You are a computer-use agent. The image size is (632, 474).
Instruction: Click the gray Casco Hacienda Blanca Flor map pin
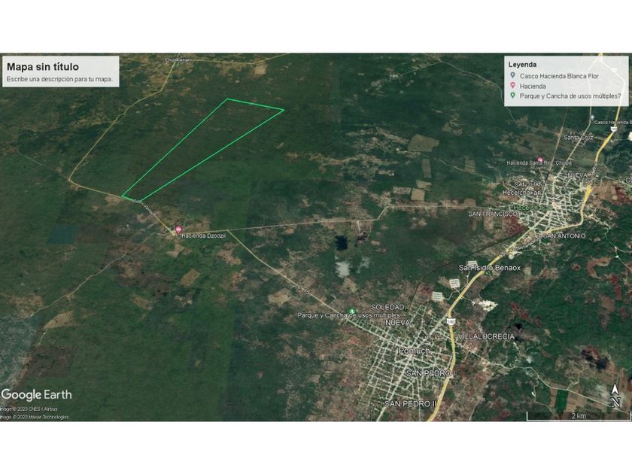592,117
